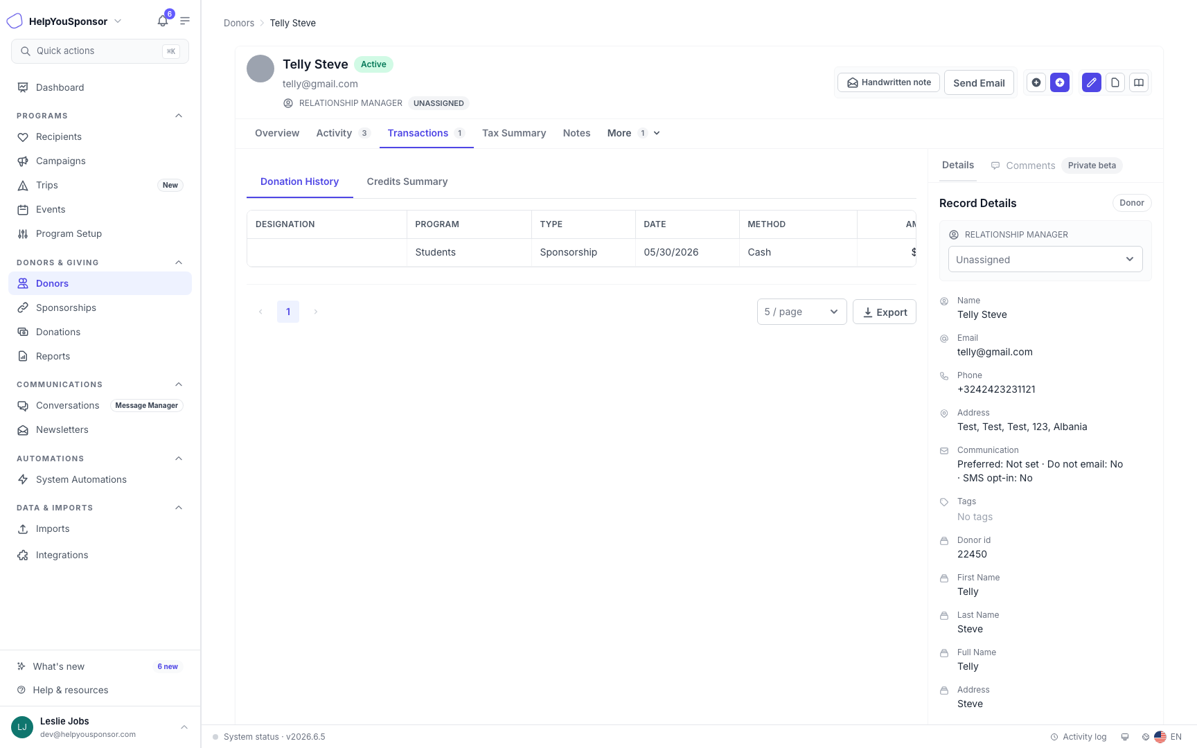Go to page 1 of results

click(x=288, y=312)
